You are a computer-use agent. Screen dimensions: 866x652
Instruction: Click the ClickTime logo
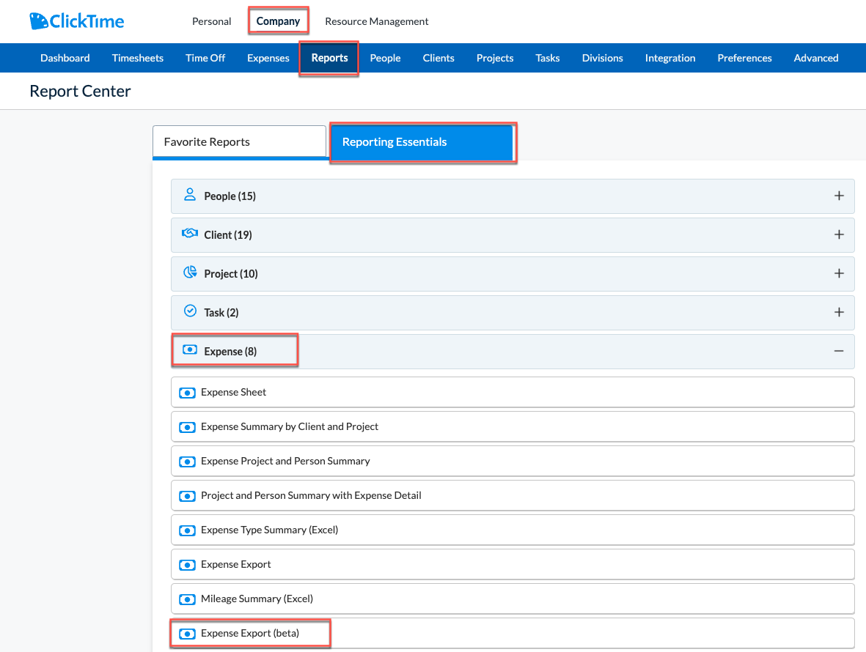click(77, 21)
